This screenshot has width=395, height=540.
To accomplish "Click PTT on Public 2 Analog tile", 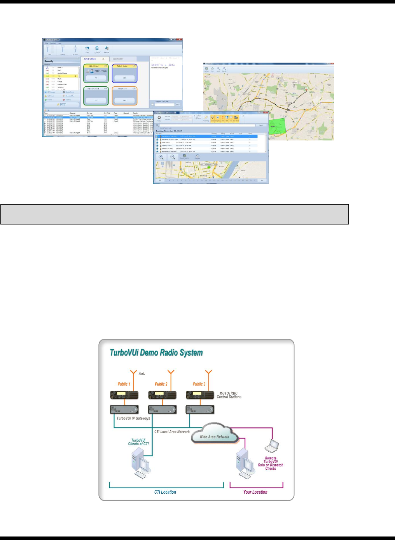I will pos(124,78).
